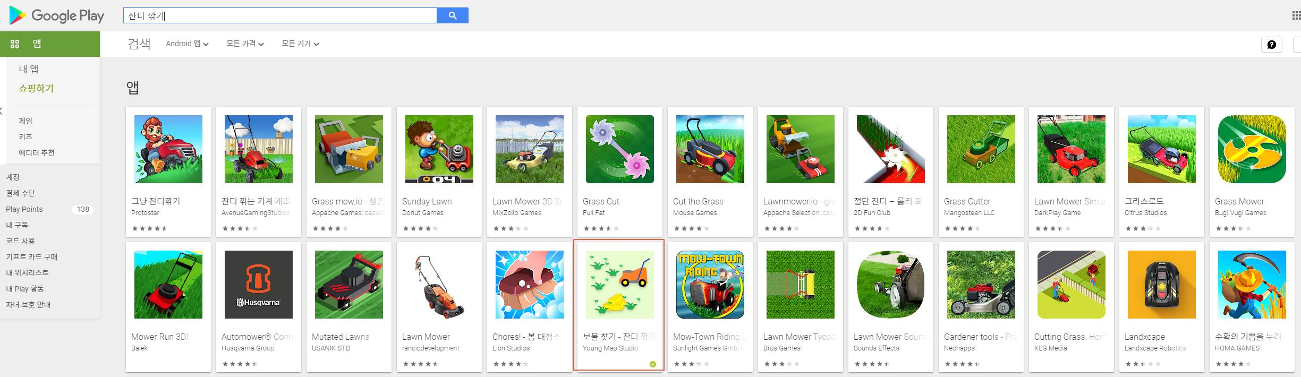Open the Sunday Lawn app icon

(439, 149)
